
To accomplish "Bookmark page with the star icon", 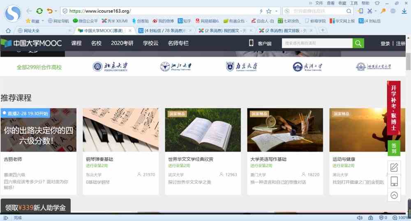I will pyautogui.click(x=269, y=11).
